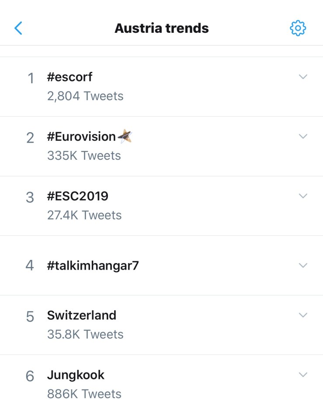The height and width of the screenshot is (414, 323).
Task: Expand options for #ESC2019 trend
Action: [303, 196]
